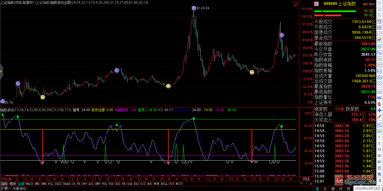Select the MACD indicator tab

(x=30, y=184)
